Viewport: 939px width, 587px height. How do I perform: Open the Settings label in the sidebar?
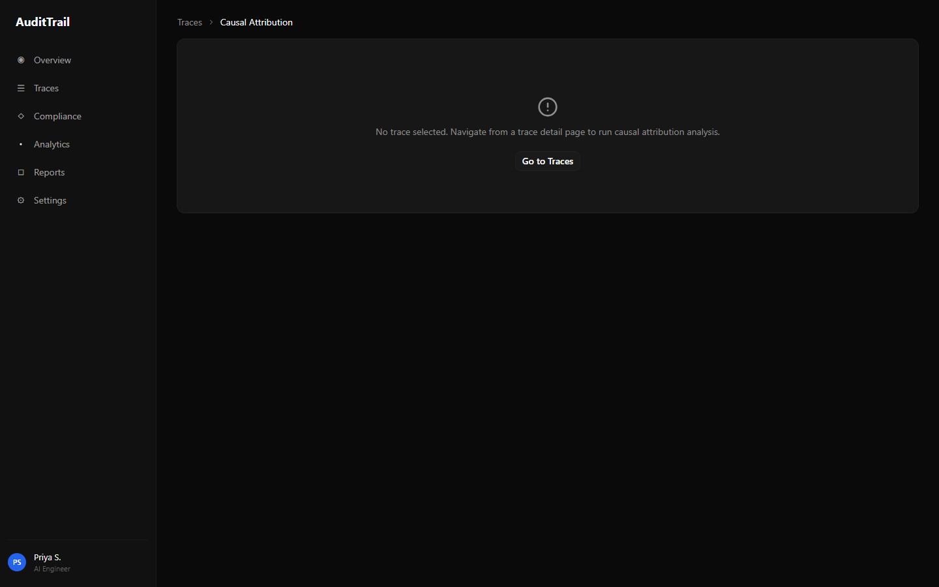[50, 200]
